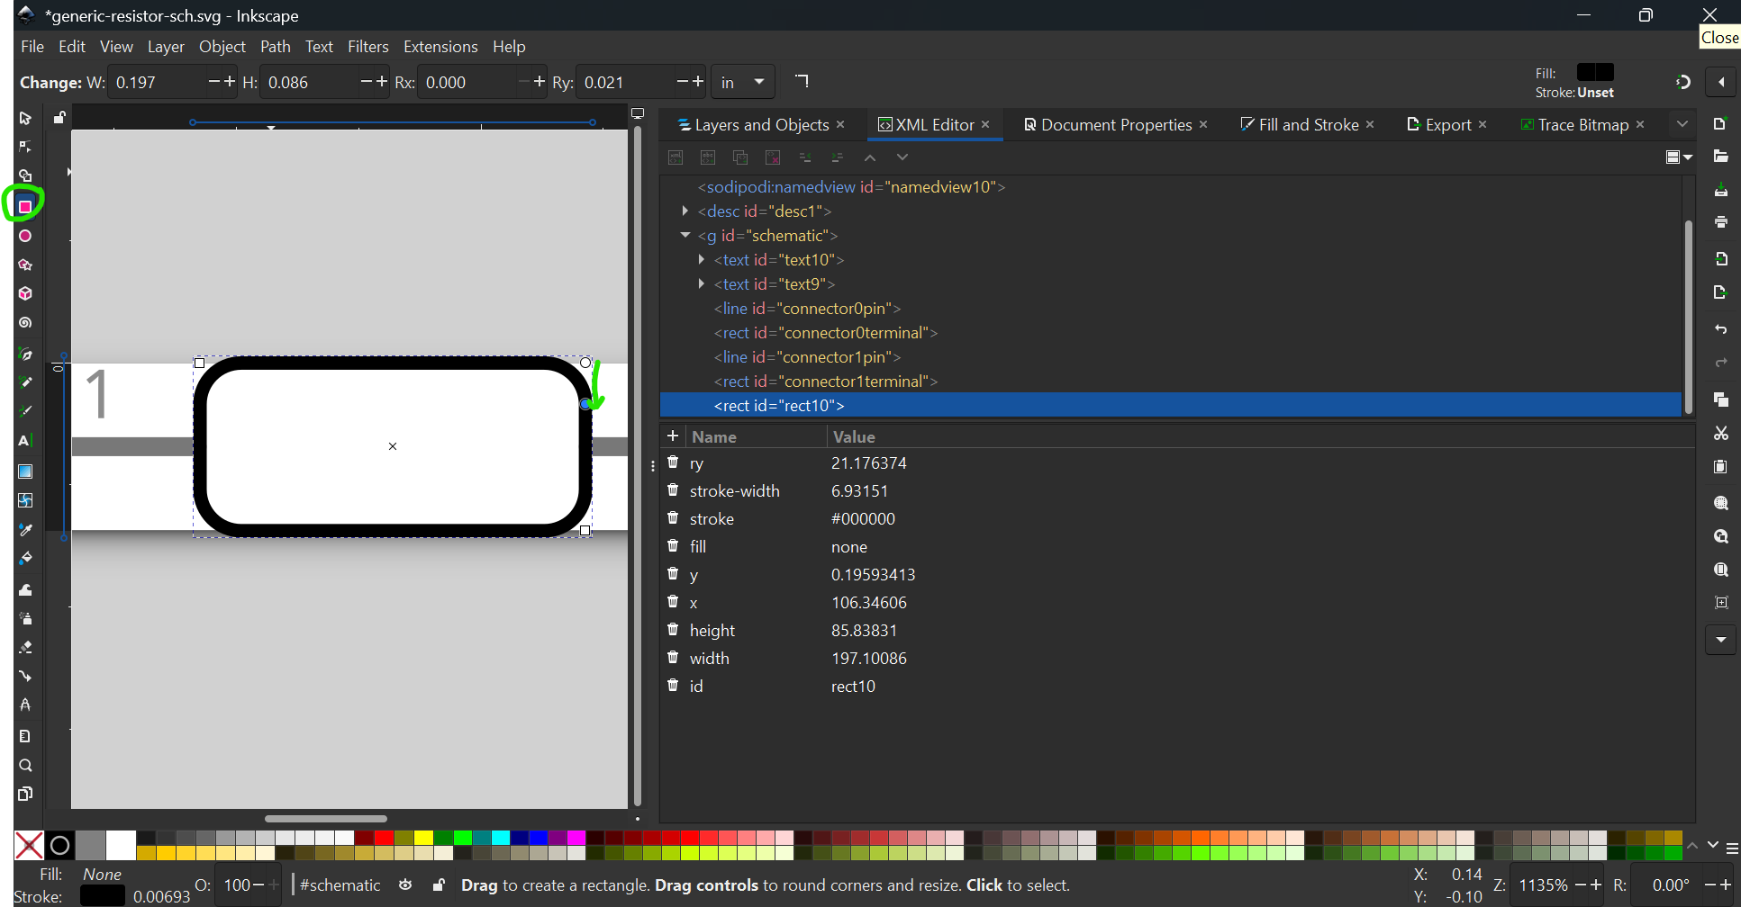This screenshot has width=1741, height=907.
Task: Select the Zoom tool in toolbox
Action: pyautogui.click(x=25, y=766)
